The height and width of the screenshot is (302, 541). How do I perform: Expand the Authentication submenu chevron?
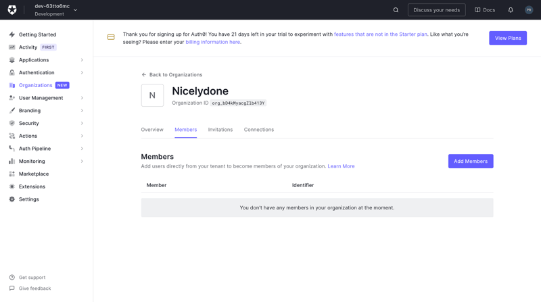pyautogui.click(x=82, y=72)
